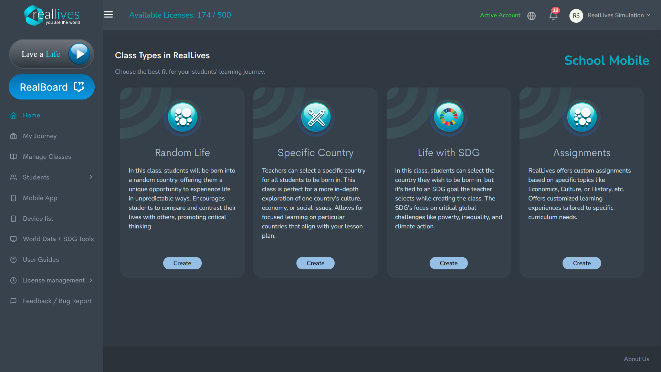Click the Live a Life play button
Image resolution: width=661 pixels, height=372 pixels.
[79, 54]
